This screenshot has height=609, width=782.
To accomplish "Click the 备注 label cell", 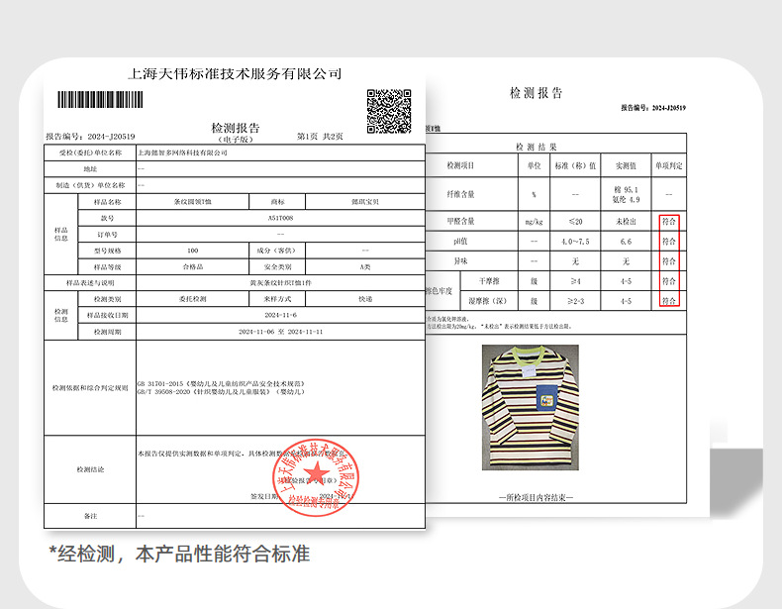I will (x=90, y=516).
